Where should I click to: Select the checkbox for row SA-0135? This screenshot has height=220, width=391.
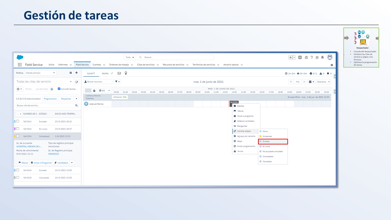pos(18,178)
